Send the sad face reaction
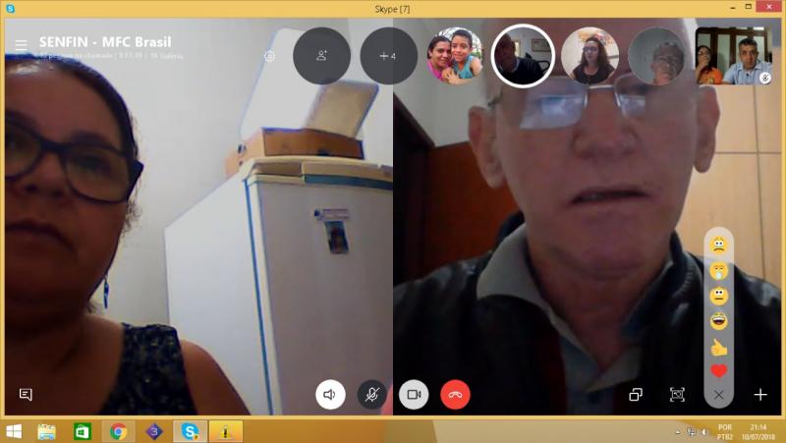Screen dimensions: 786x443 pyautogui.click(x=718, y=244)
